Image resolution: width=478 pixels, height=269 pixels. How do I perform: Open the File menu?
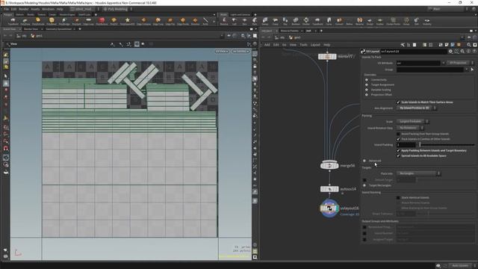click(6, 9)
